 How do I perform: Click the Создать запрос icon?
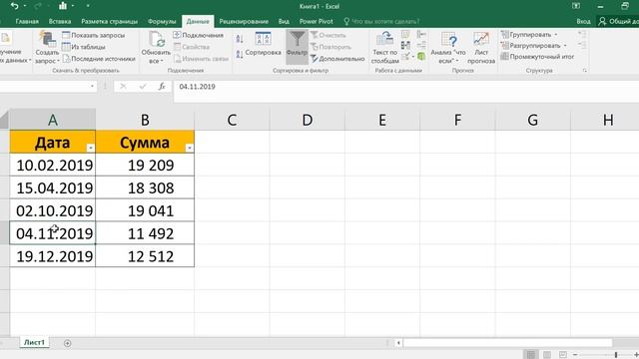tap(47, 39)
